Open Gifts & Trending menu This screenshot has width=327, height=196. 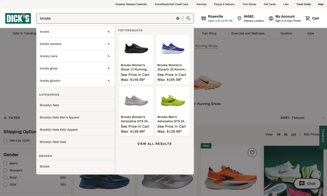(24, 33)
